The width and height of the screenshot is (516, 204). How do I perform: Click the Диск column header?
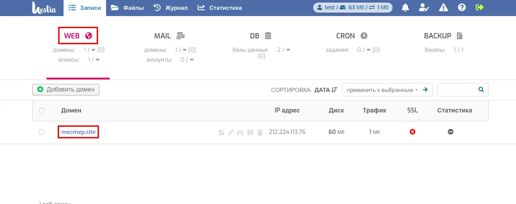337,110
